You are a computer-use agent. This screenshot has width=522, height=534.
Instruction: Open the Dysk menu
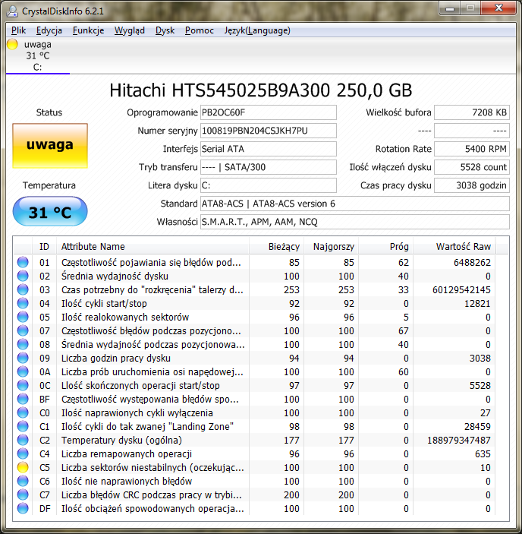pyautogui.click(x=165, y=30)
